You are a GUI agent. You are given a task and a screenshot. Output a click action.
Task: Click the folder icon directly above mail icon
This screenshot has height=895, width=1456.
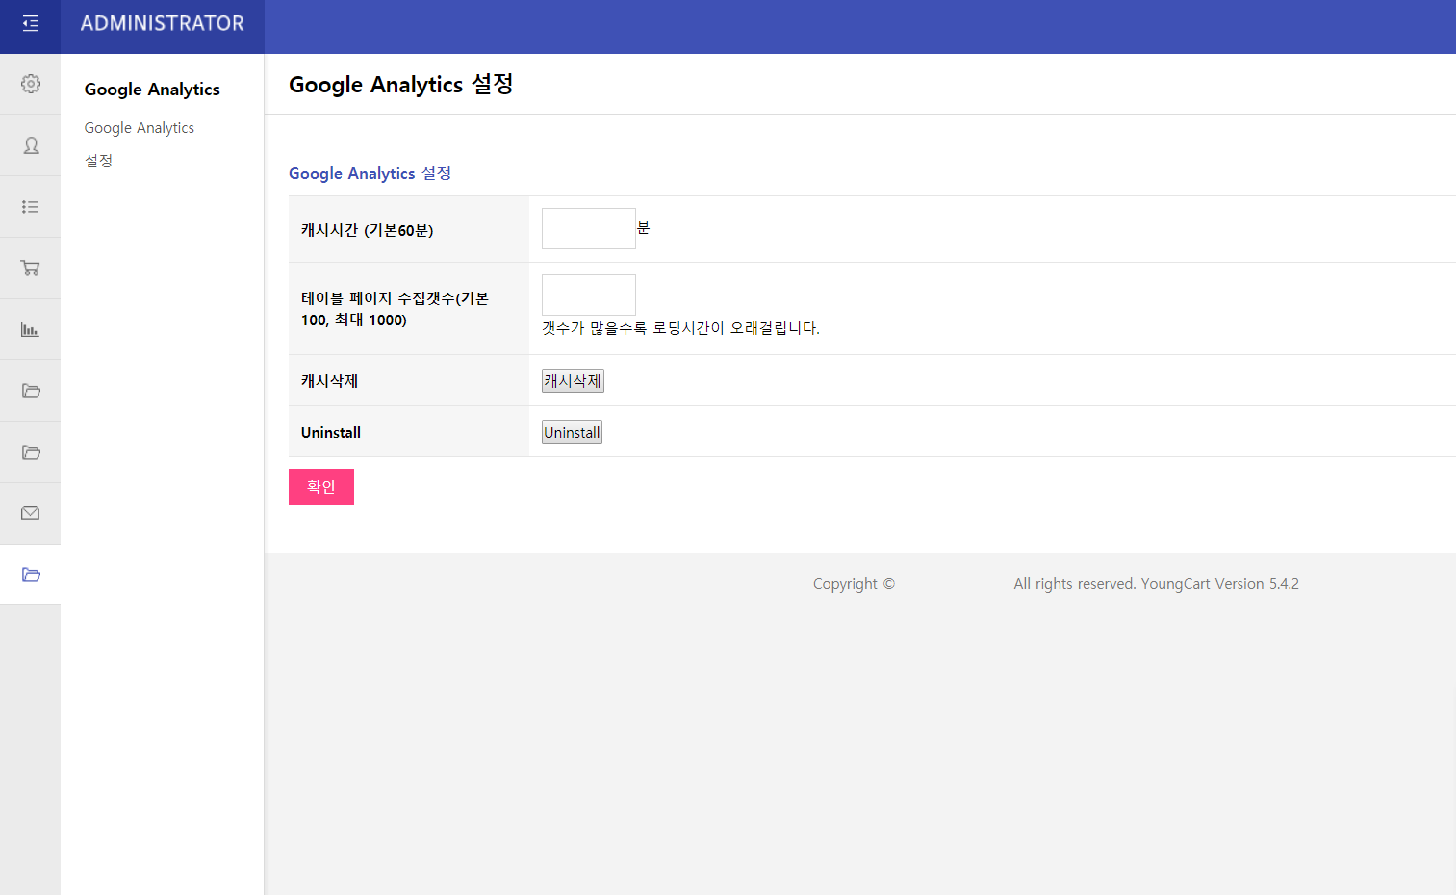click(31, 452)
